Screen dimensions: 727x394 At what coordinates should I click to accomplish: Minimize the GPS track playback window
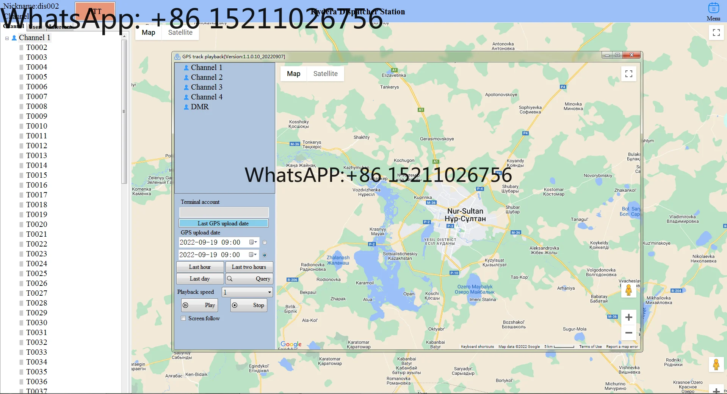(607, 55)
